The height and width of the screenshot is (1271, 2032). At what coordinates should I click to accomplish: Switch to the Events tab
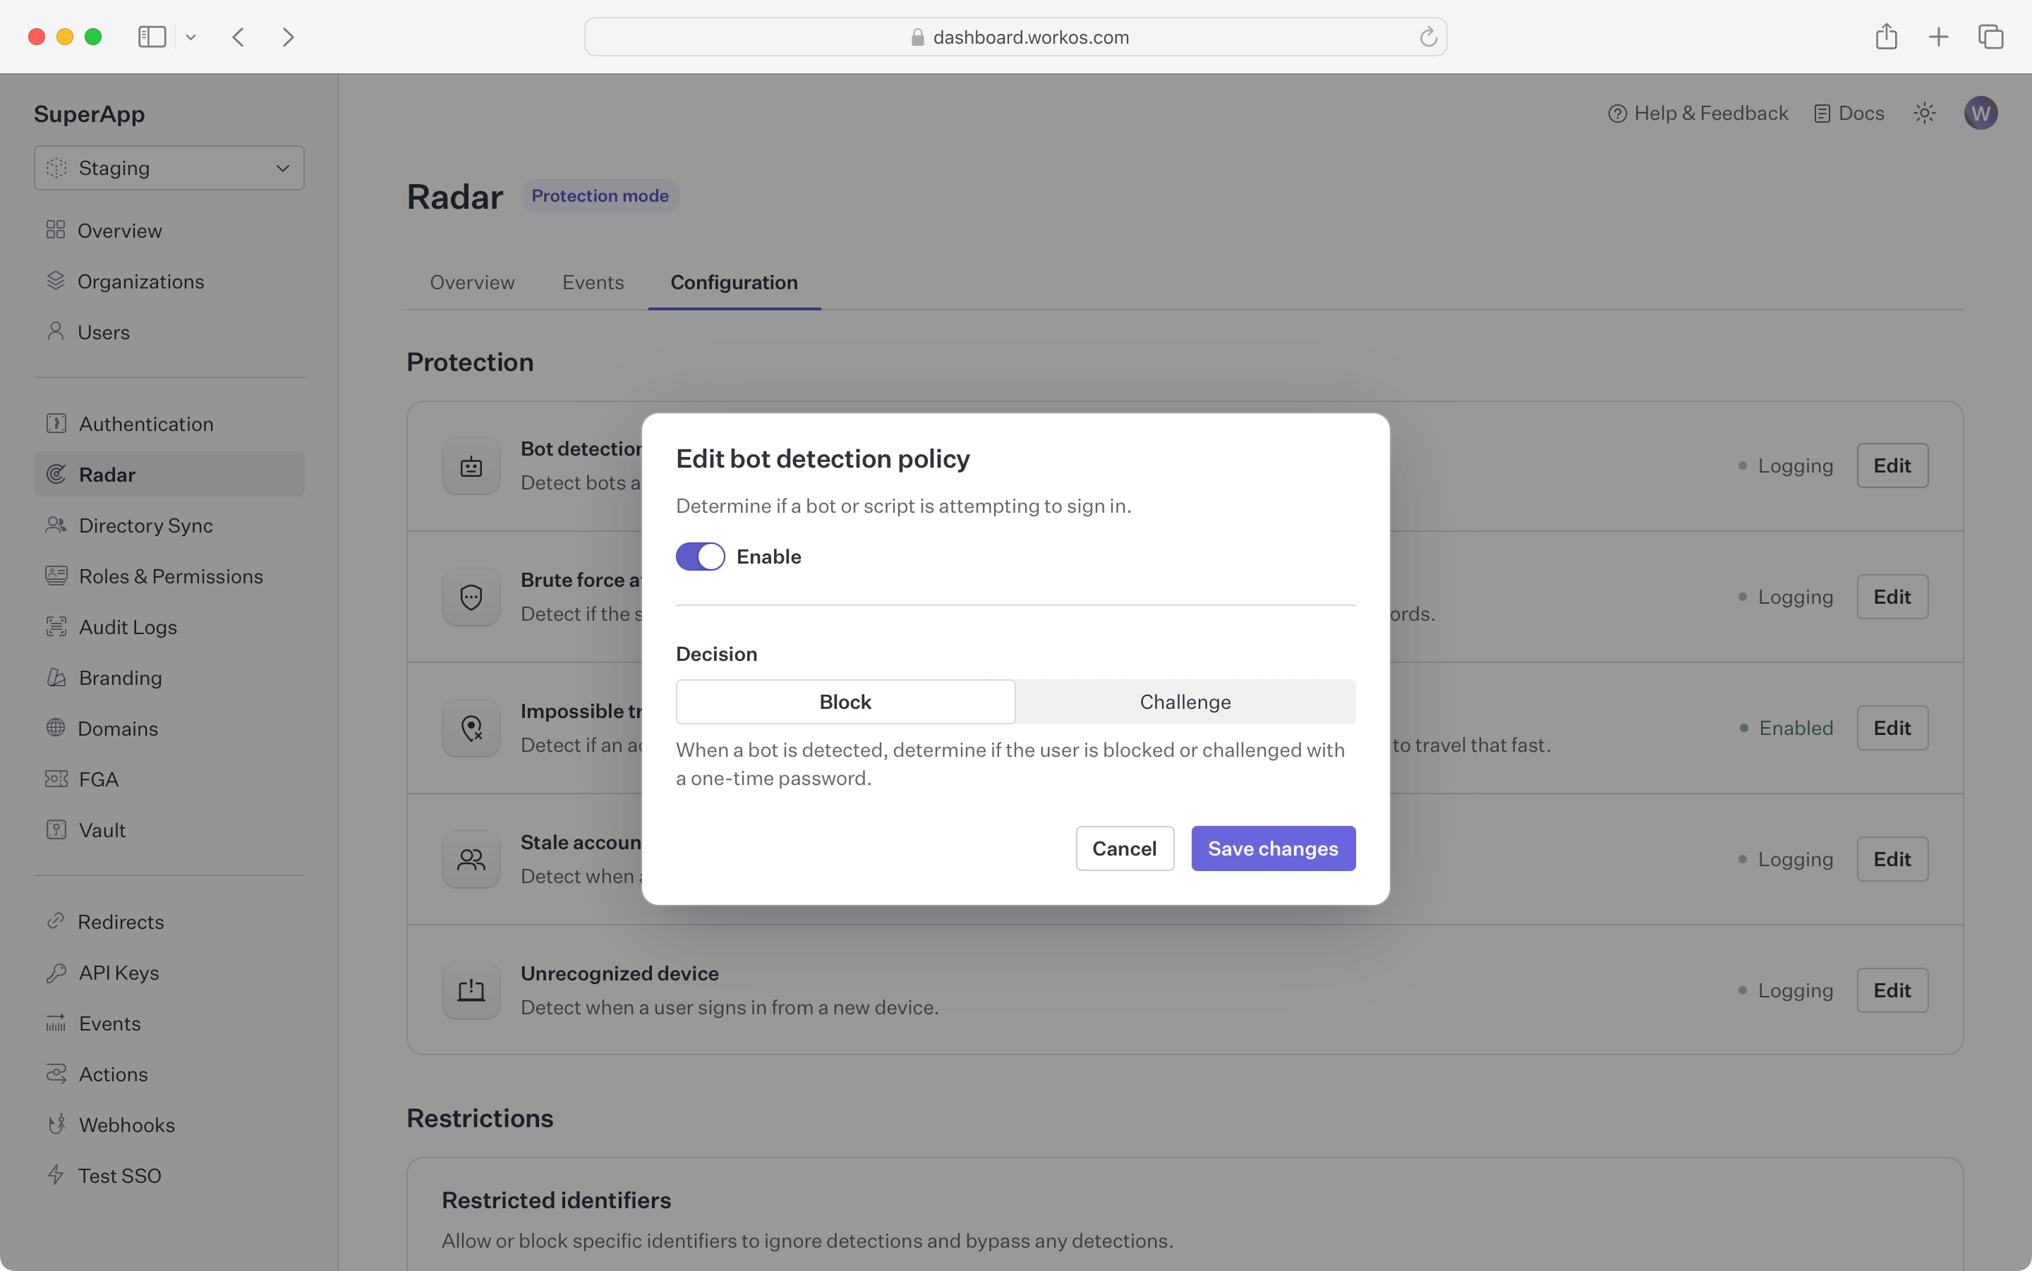click(593, 282)
